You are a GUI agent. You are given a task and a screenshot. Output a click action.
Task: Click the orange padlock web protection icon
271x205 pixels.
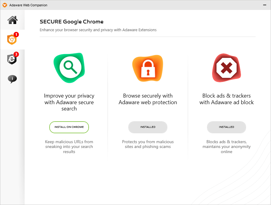(148, 68)
